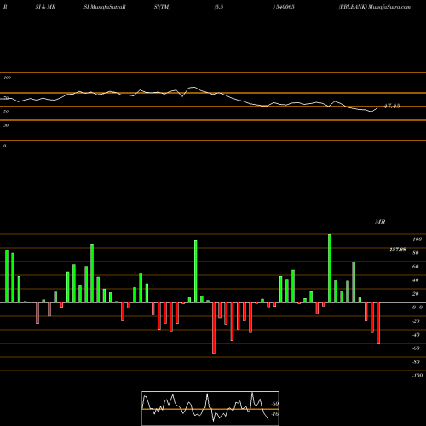This screenshot has width=426, height=426.
Task: Click the -80 label on MR axis
Action: pos(416,362)
